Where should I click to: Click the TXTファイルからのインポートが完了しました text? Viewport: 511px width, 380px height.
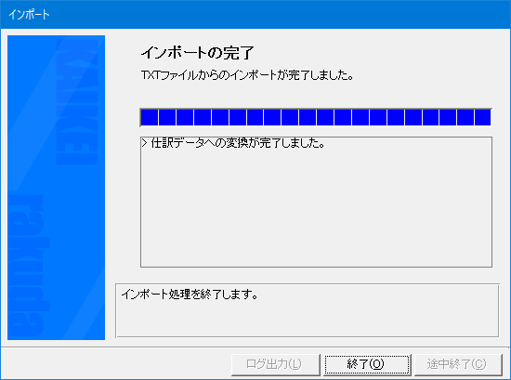coord(247,75)
